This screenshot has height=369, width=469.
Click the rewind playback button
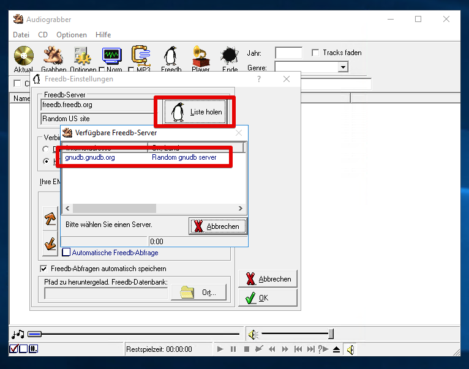(x=272, y=349)
